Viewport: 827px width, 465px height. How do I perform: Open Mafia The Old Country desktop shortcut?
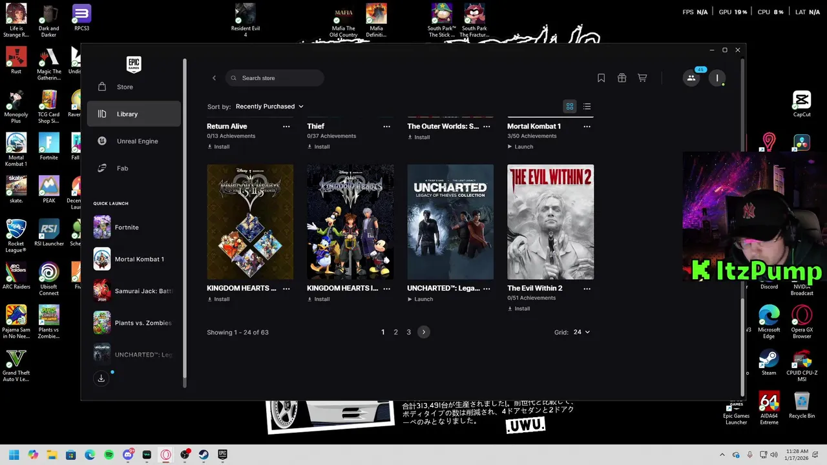[343, 21]
